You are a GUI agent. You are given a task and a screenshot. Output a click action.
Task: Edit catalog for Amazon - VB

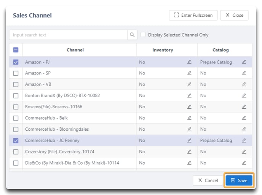(244, 84)
